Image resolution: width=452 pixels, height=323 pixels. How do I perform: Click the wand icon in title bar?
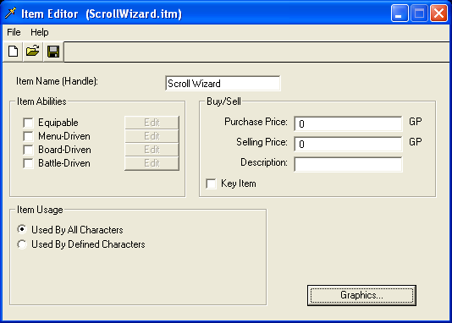point(10,13)
